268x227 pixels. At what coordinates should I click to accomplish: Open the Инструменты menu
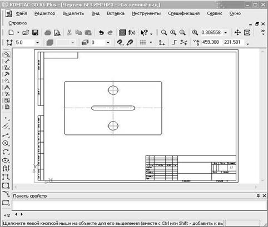146,13
